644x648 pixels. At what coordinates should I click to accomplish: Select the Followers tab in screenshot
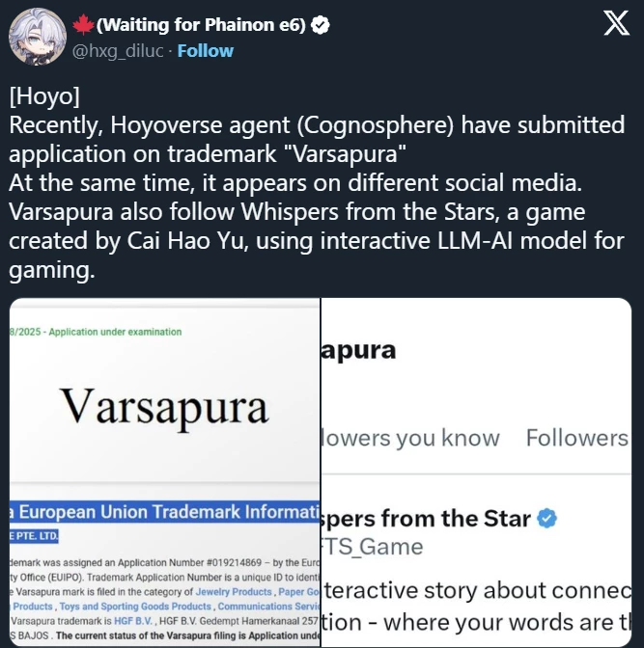point(577,438)
